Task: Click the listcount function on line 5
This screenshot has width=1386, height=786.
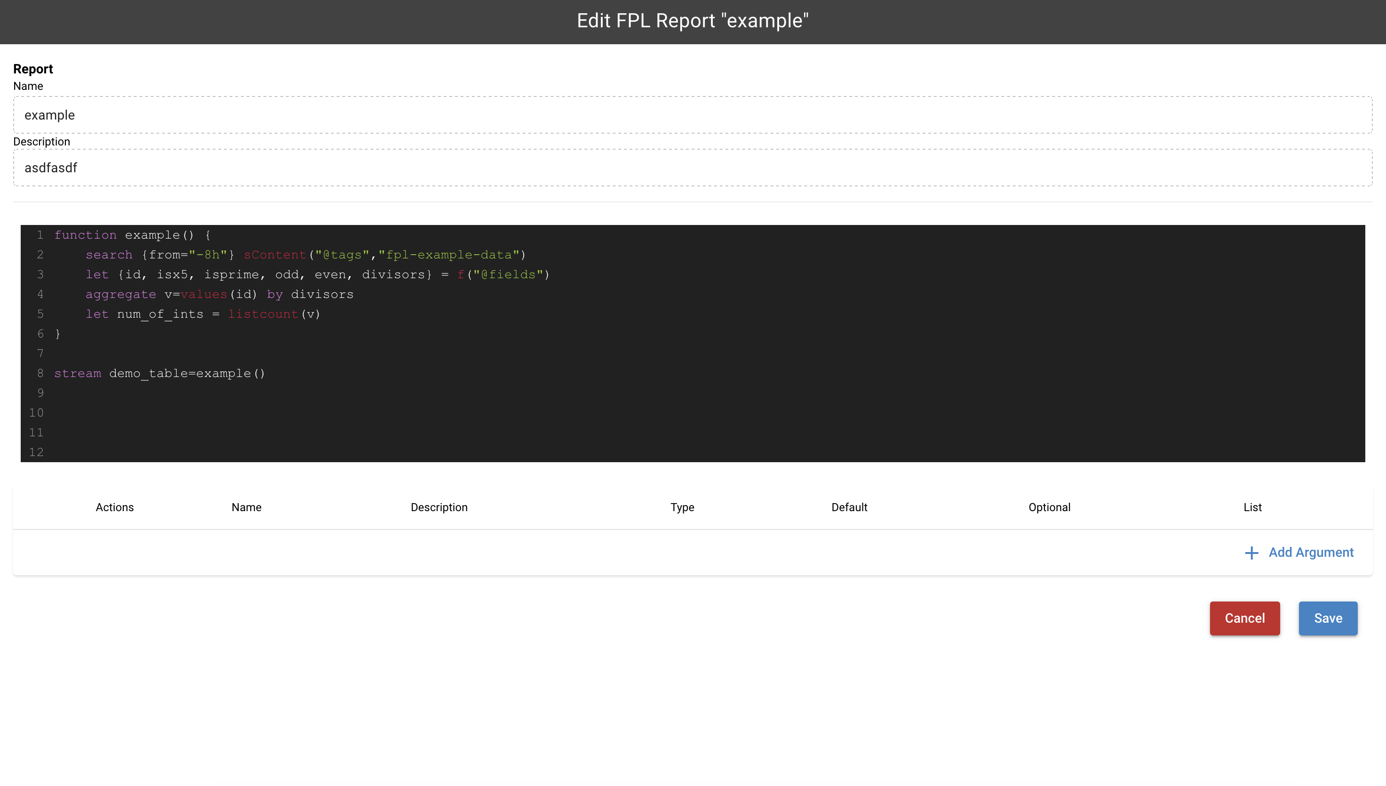Action: (263, 314)
